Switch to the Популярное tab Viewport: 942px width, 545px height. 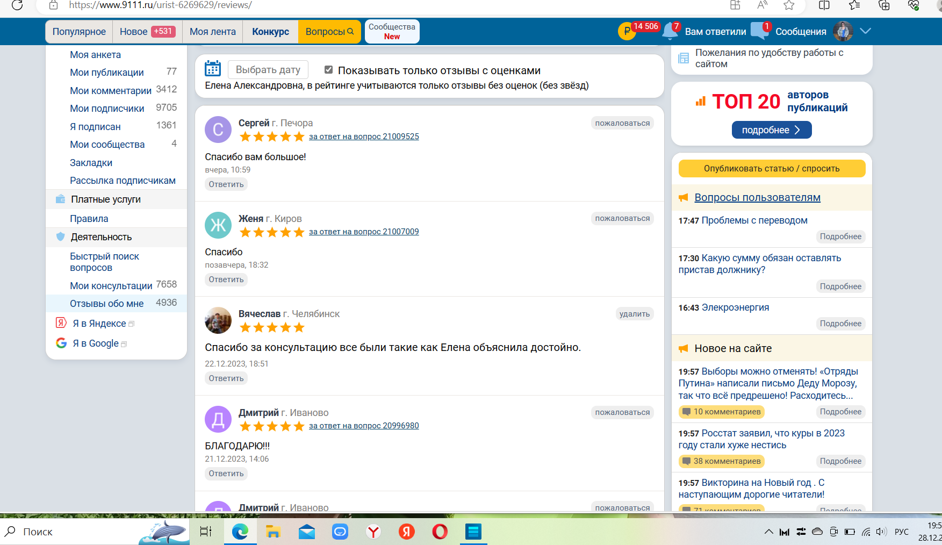[79, 32]
